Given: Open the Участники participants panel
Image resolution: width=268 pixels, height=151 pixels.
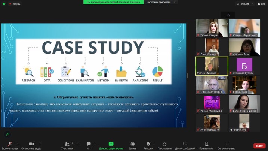Looking at the screenshot, I should click(67, 144).
